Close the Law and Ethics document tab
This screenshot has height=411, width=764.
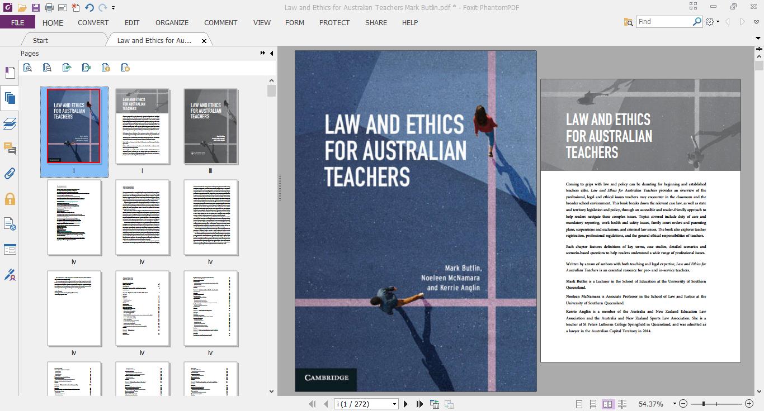coord(204,41)
